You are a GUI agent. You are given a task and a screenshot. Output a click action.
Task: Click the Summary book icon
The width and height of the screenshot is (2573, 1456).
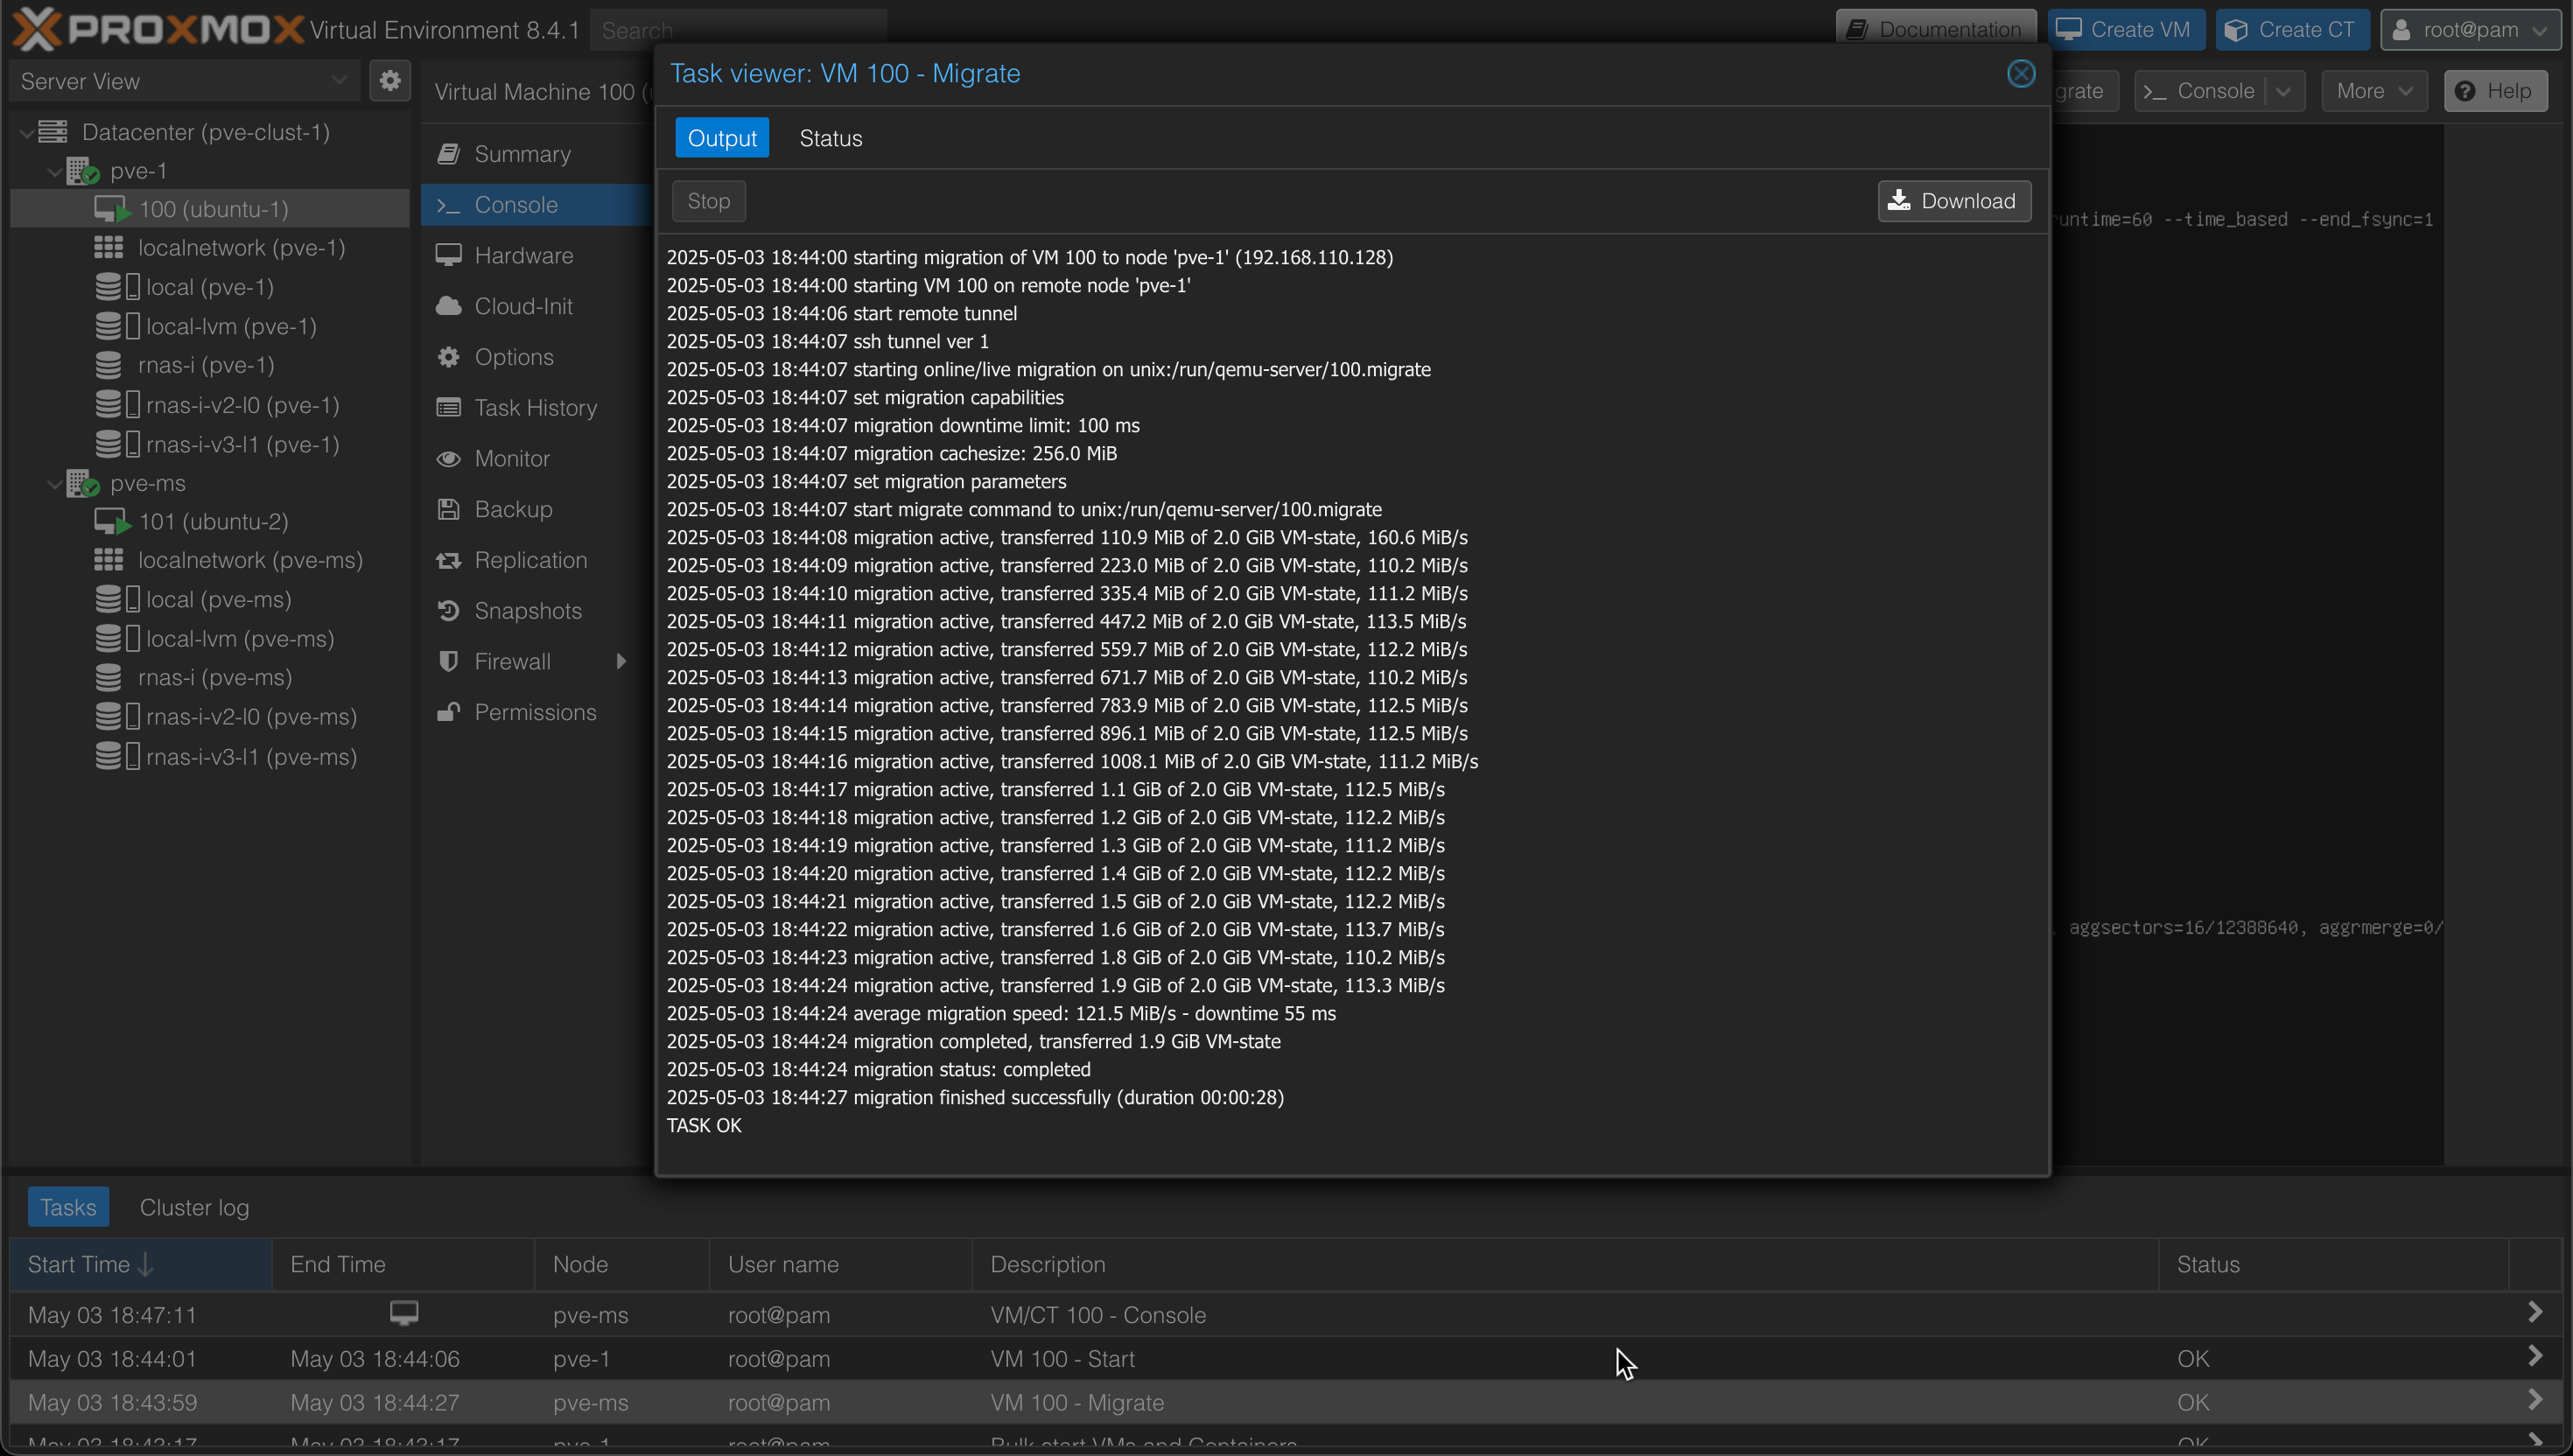coord(448,154)
